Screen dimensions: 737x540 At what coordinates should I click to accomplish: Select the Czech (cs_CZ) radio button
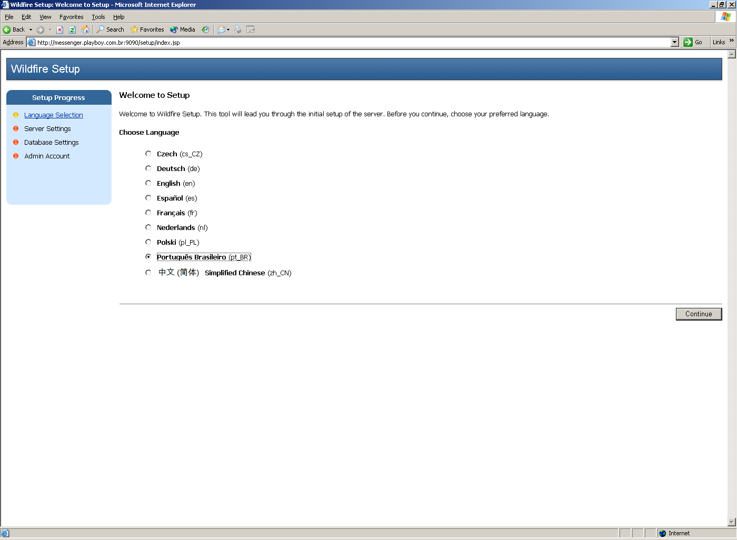click(x=148, y=154)
